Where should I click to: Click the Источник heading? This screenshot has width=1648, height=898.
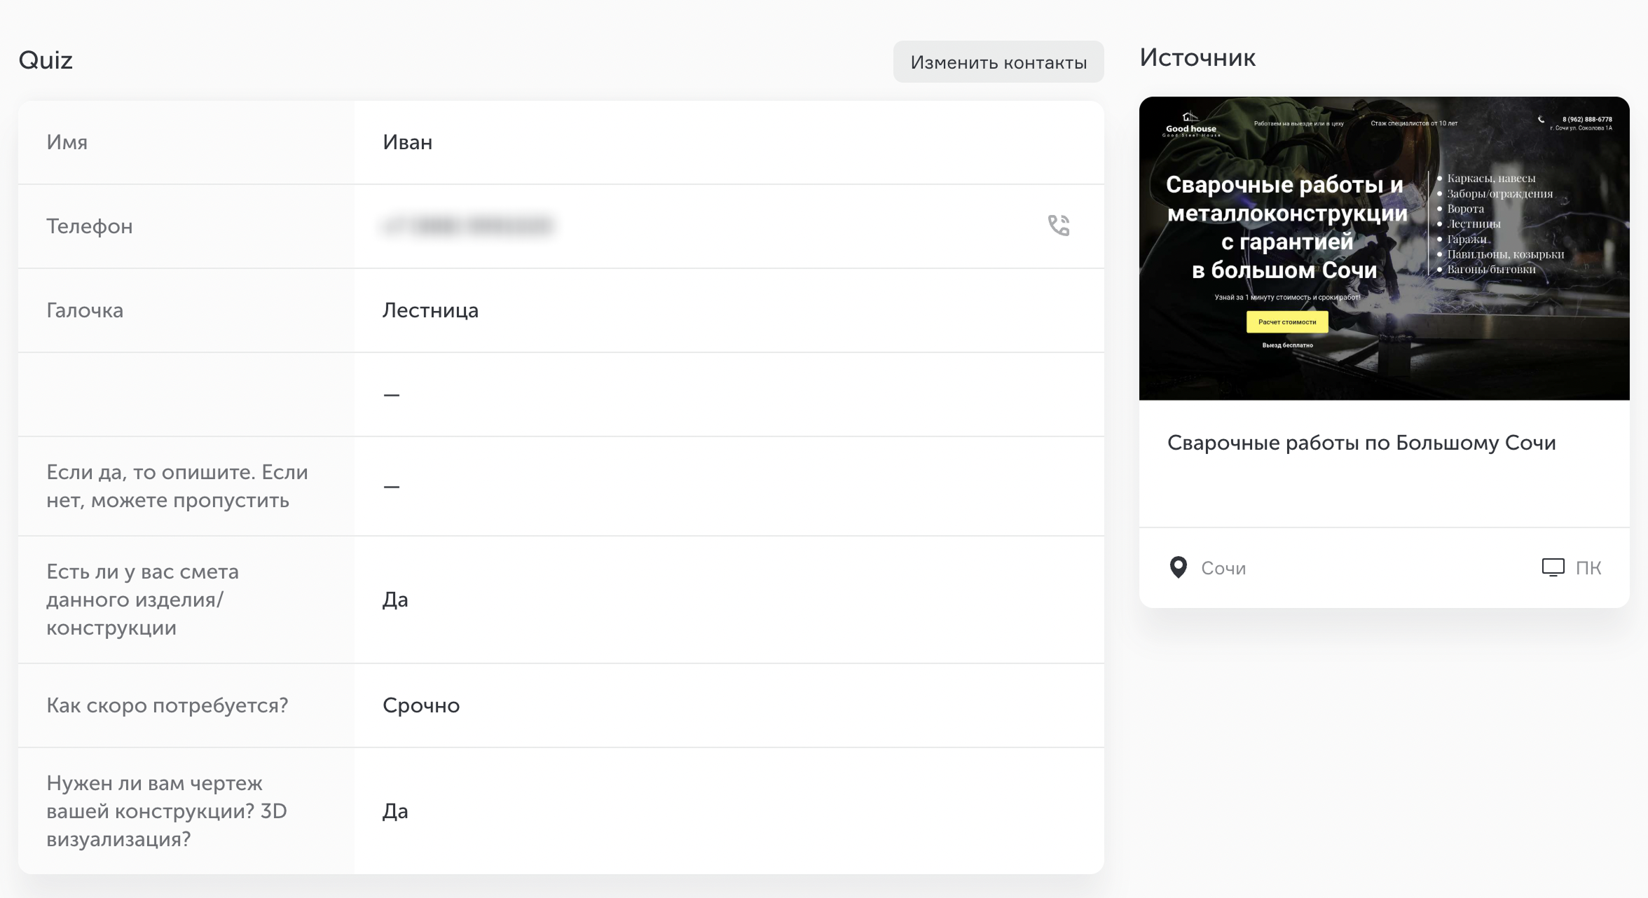[1197, 57]
